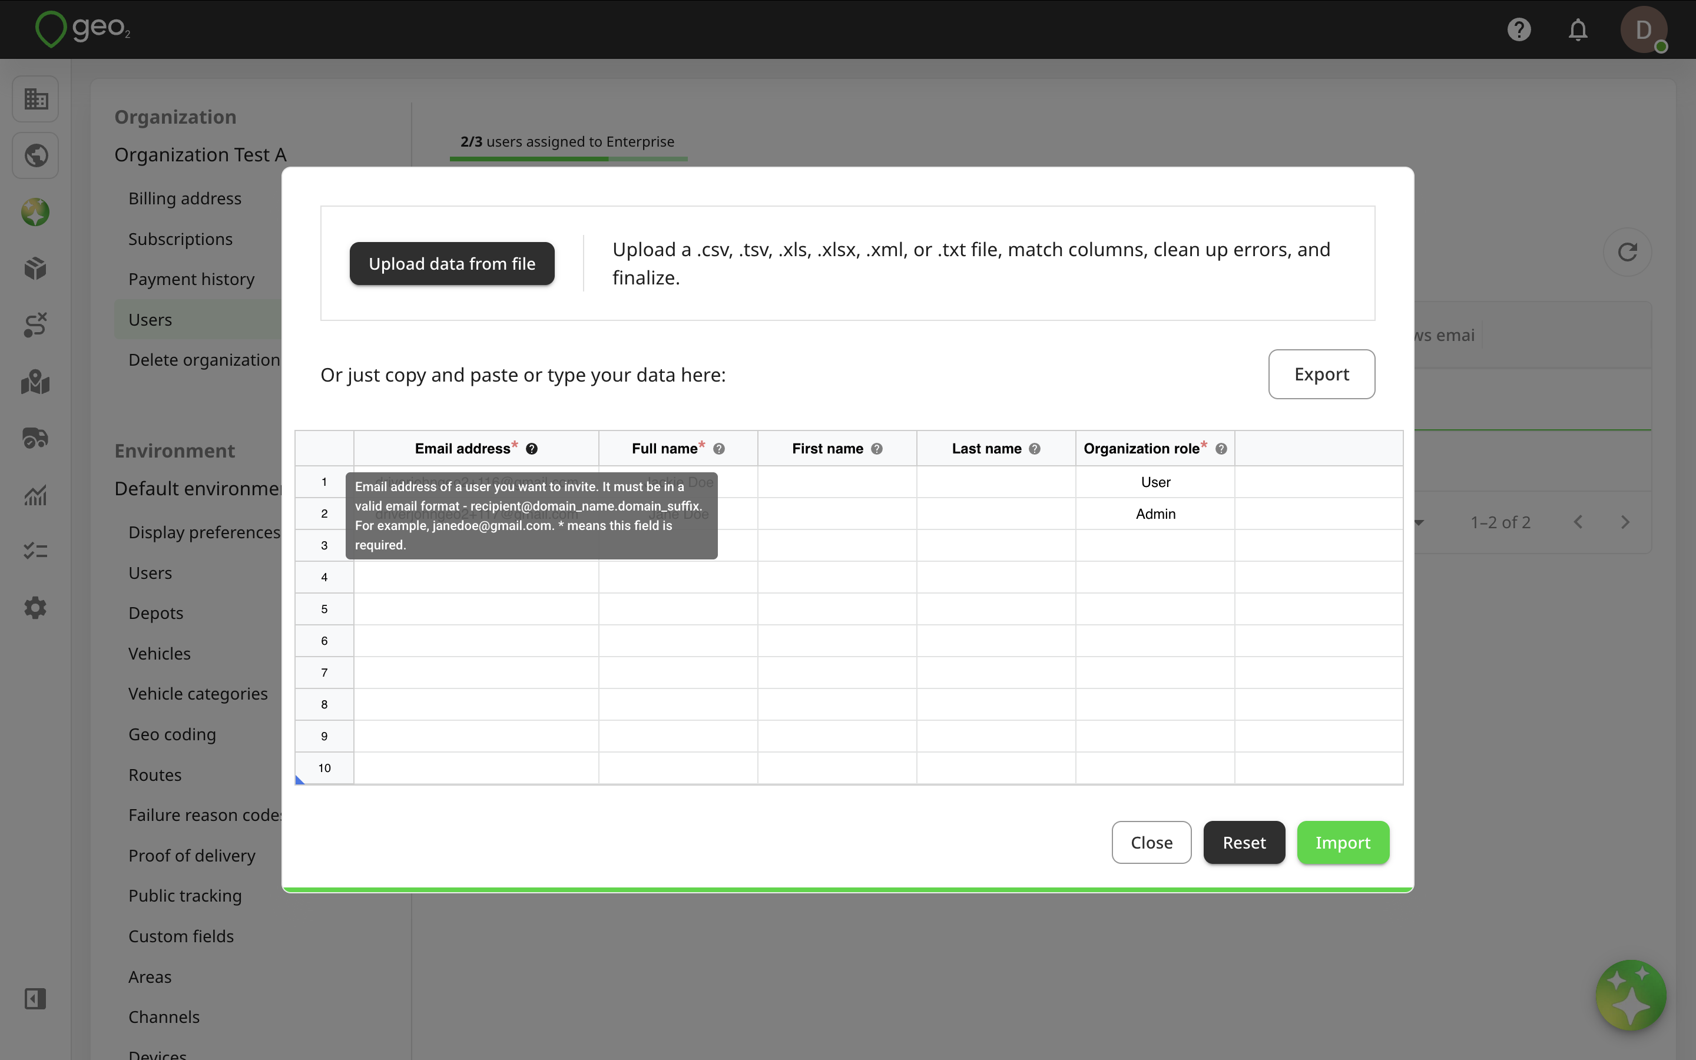This screenshot has height=1060, width=1696.
Task: Open Billing address in organization menu
Action: coord(185,198)
